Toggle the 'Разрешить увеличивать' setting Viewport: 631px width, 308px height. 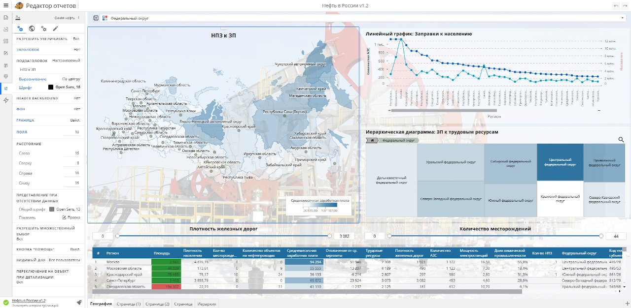tap(76, 38)
